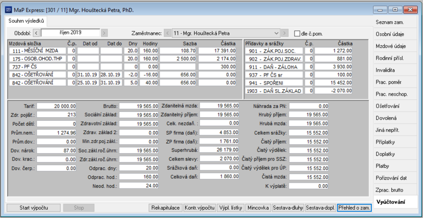The image size is (423, 218).
Task: Click the Neod. hod. value 24.00
Action: pyautogui.click(x=139, y=186)
